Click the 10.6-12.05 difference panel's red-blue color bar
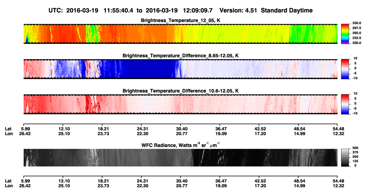 coord(345,104)
